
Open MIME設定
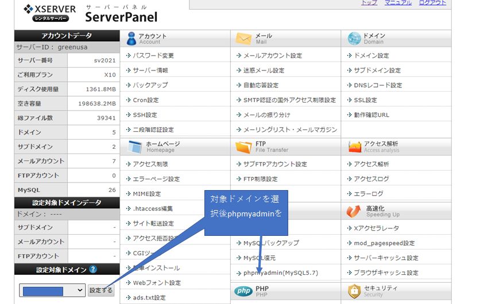tap(147, 194)
